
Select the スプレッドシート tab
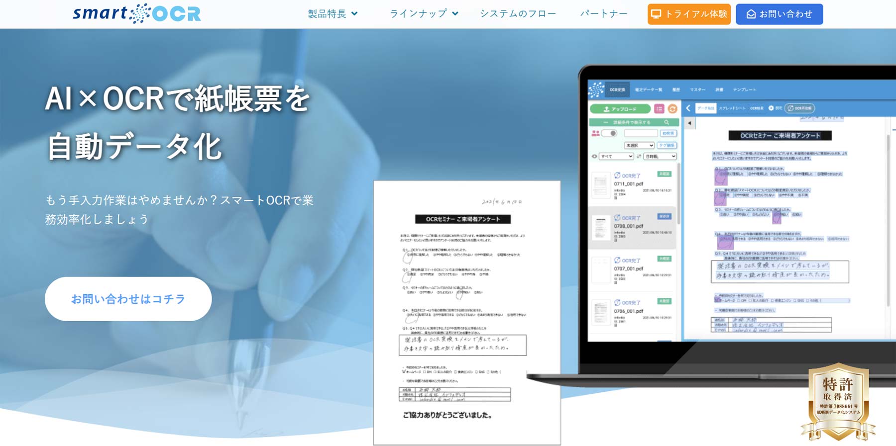[732, 108]
